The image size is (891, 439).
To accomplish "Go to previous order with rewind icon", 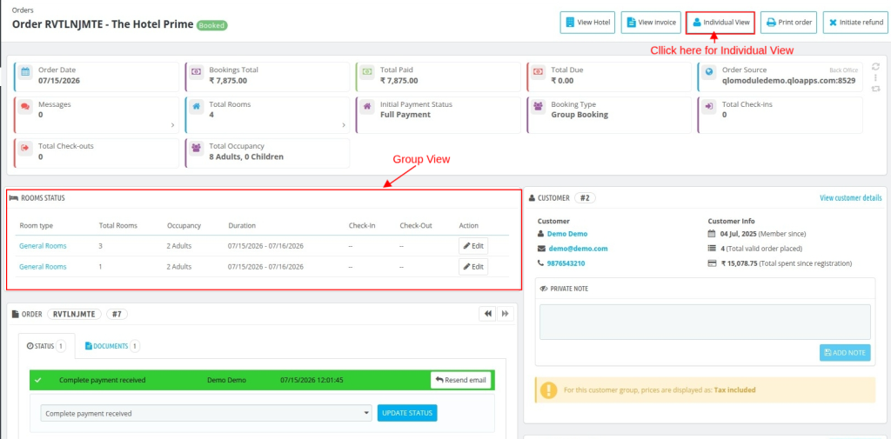I will [487, 314].
